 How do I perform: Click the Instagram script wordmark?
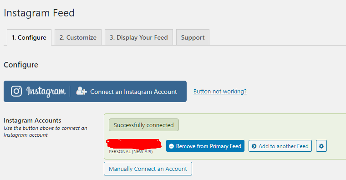pyautogui.click(x=46, y=92)
